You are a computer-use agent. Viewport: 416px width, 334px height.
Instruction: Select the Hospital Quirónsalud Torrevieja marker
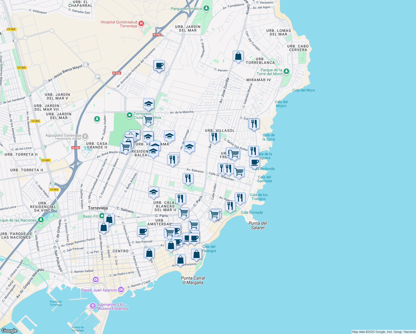pyautogui.click(x=141, y=23)
